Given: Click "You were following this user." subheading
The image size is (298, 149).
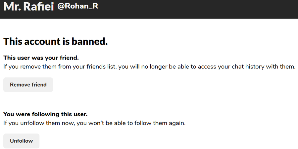Looking at the screenshot, I should click(x=45, y=114).
